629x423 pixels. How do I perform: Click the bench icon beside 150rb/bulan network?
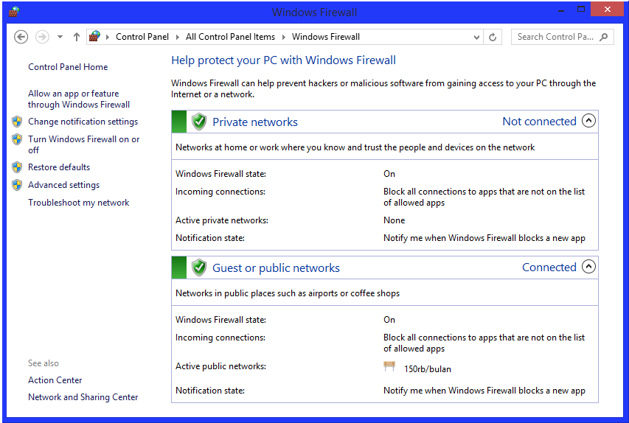click(x=389, y=366)
